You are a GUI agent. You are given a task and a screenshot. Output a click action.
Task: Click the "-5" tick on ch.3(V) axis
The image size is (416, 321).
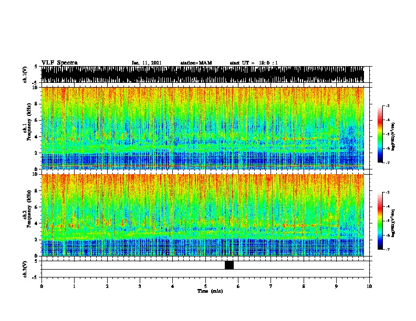(36, 277)
